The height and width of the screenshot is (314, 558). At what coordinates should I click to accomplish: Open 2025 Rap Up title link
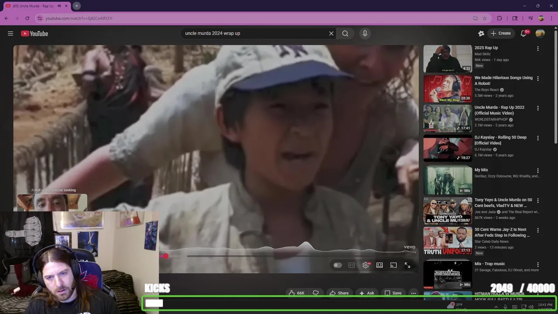(x=486, y=48)
